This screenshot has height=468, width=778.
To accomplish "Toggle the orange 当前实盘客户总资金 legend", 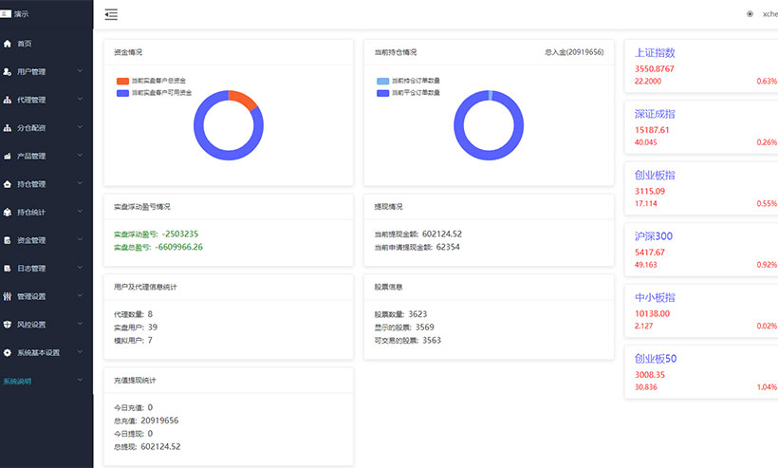I will [123, 82].
